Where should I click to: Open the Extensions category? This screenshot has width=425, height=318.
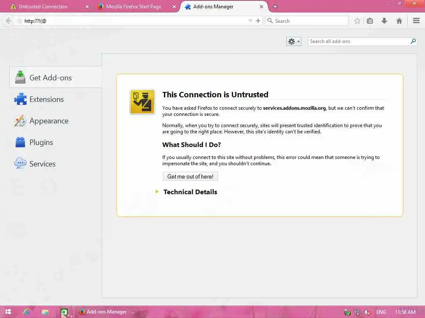pos(56,99)
